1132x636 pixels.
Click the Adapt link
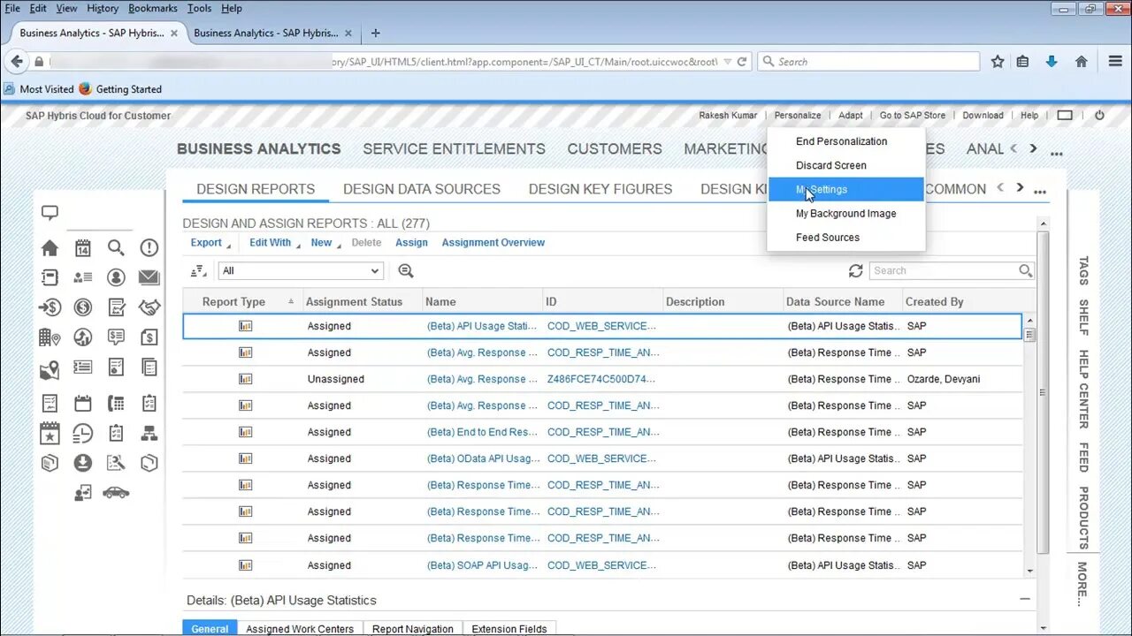(851, 116)
